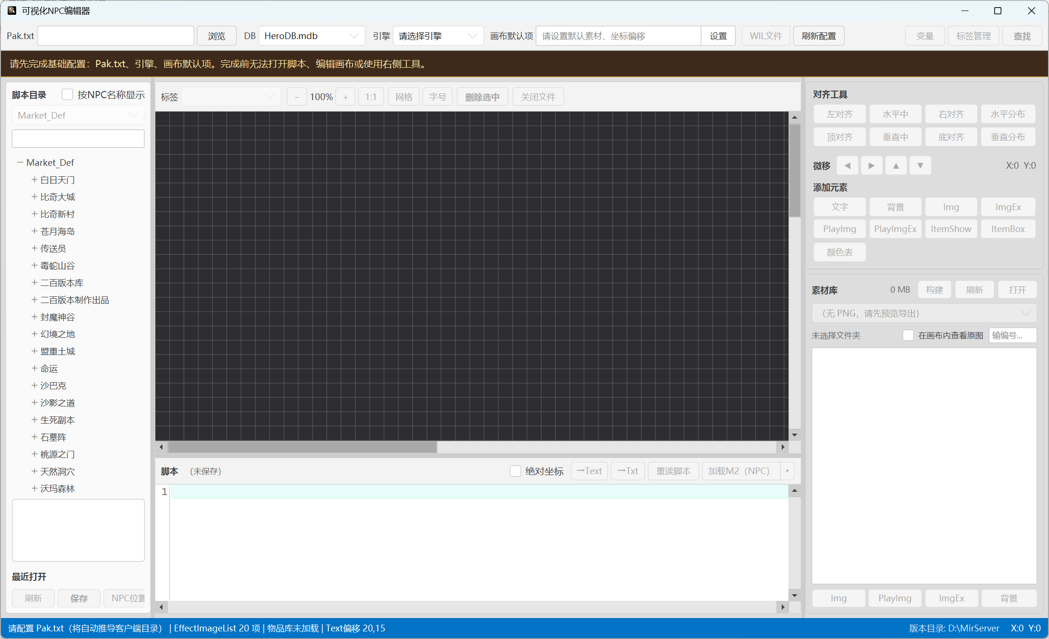Click the canvas horizontal scrollbar thumb
The image size is (1049, 639).
[302, 447]
